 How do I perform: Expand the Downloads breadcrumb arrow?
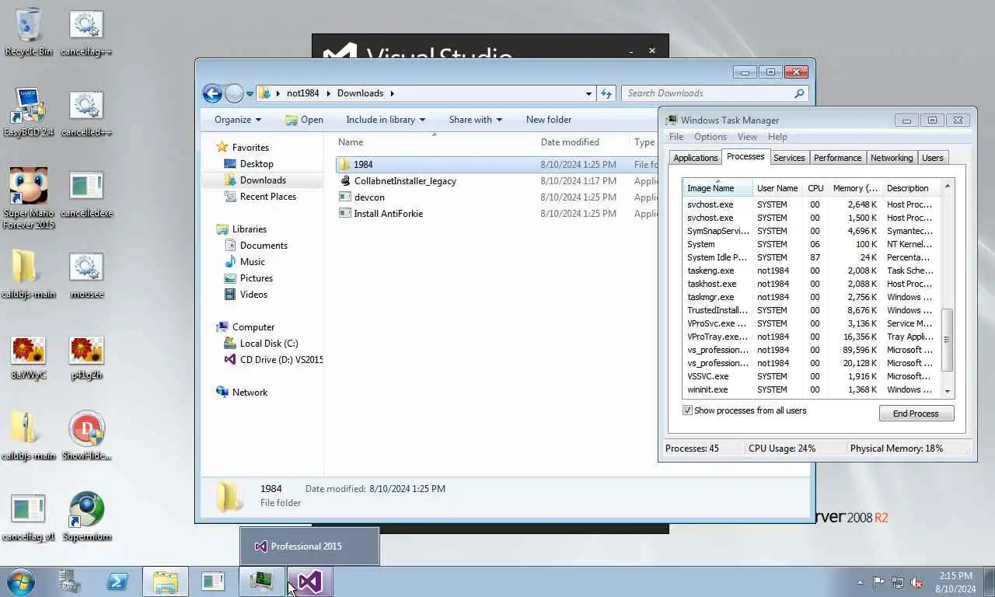click(392, 93)
